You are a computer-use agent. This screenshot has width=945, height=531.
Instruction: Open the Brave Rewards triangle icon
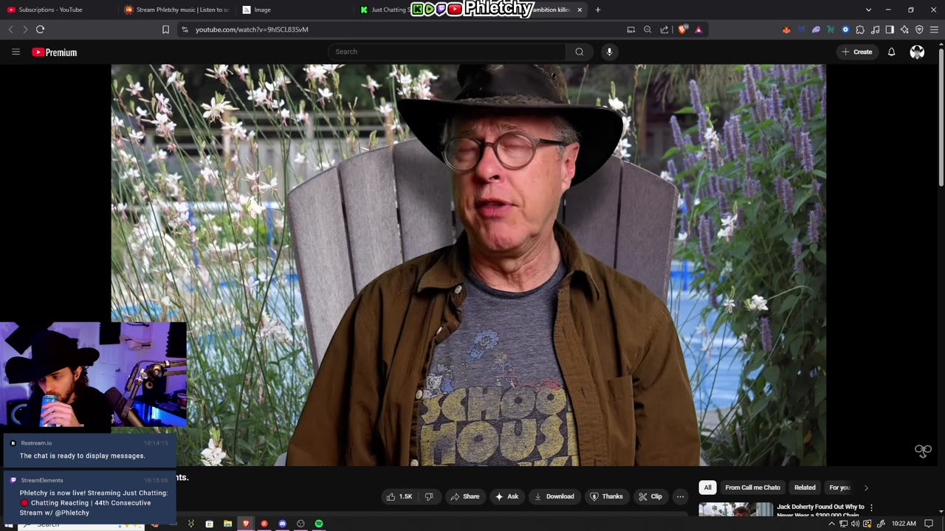point(698,29)
